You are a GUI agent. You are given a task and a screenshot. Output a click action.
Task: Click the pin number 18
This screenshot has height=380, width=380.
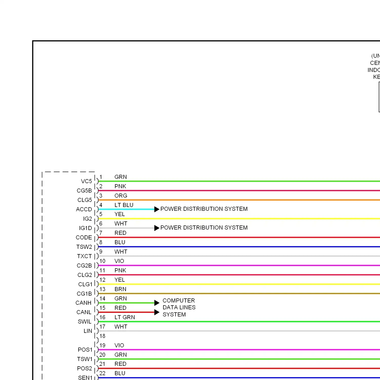[102, 336]
